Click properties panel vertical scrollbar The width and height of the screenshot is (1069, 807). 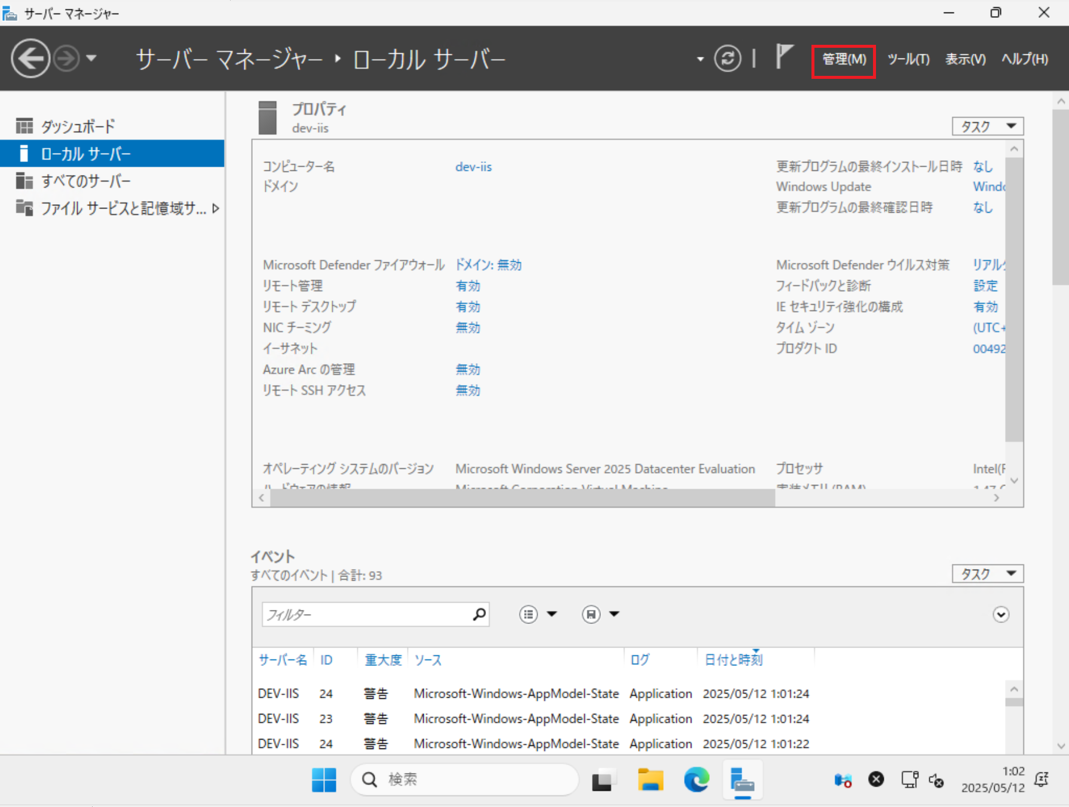pos(1014,299)
